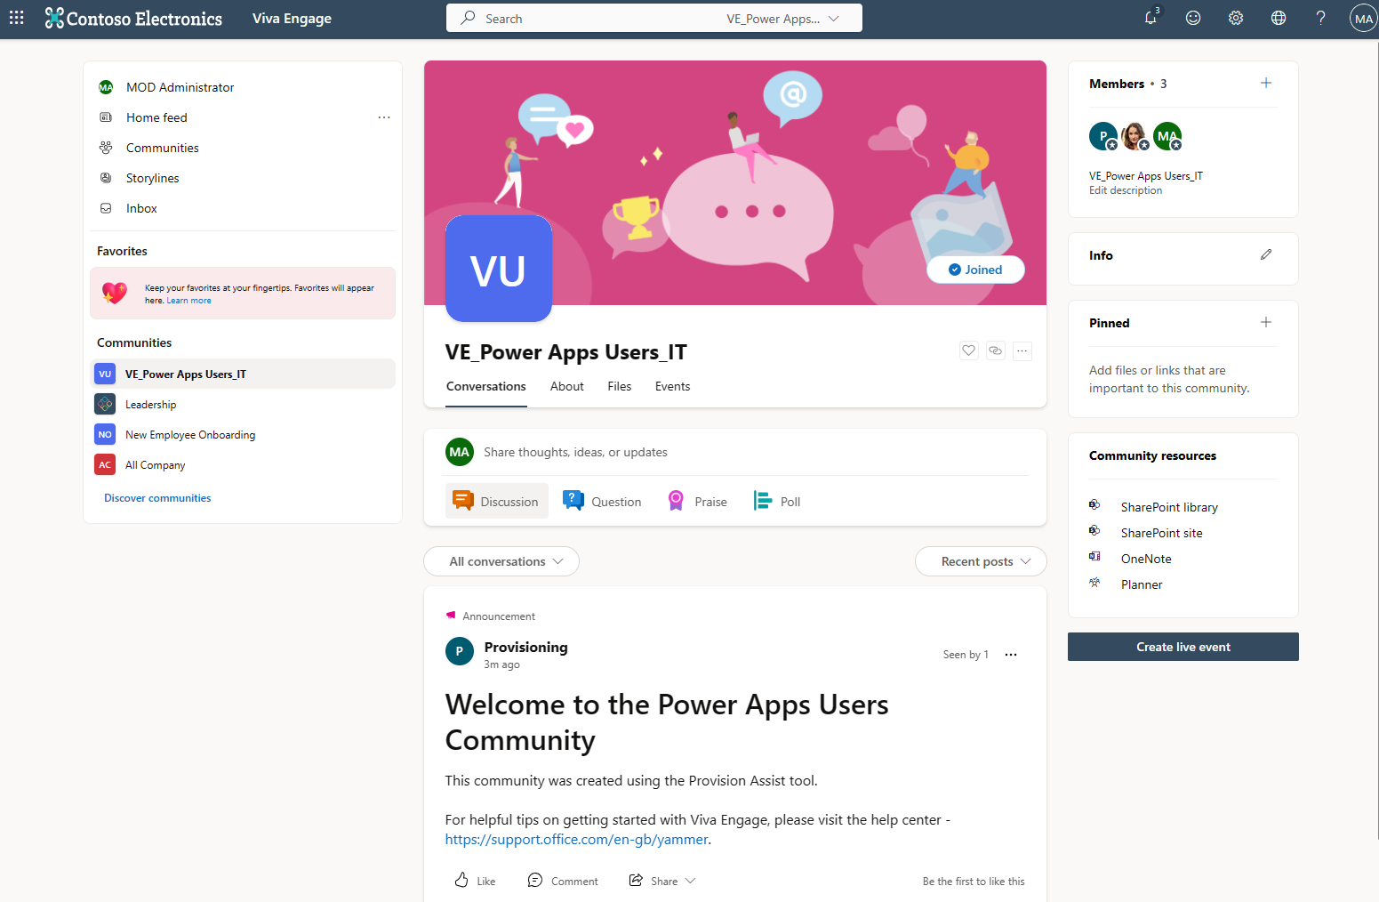1379x902 pixels.
Task: Edit Info with the pencil icon
Action: click(x=1266, y=254)
